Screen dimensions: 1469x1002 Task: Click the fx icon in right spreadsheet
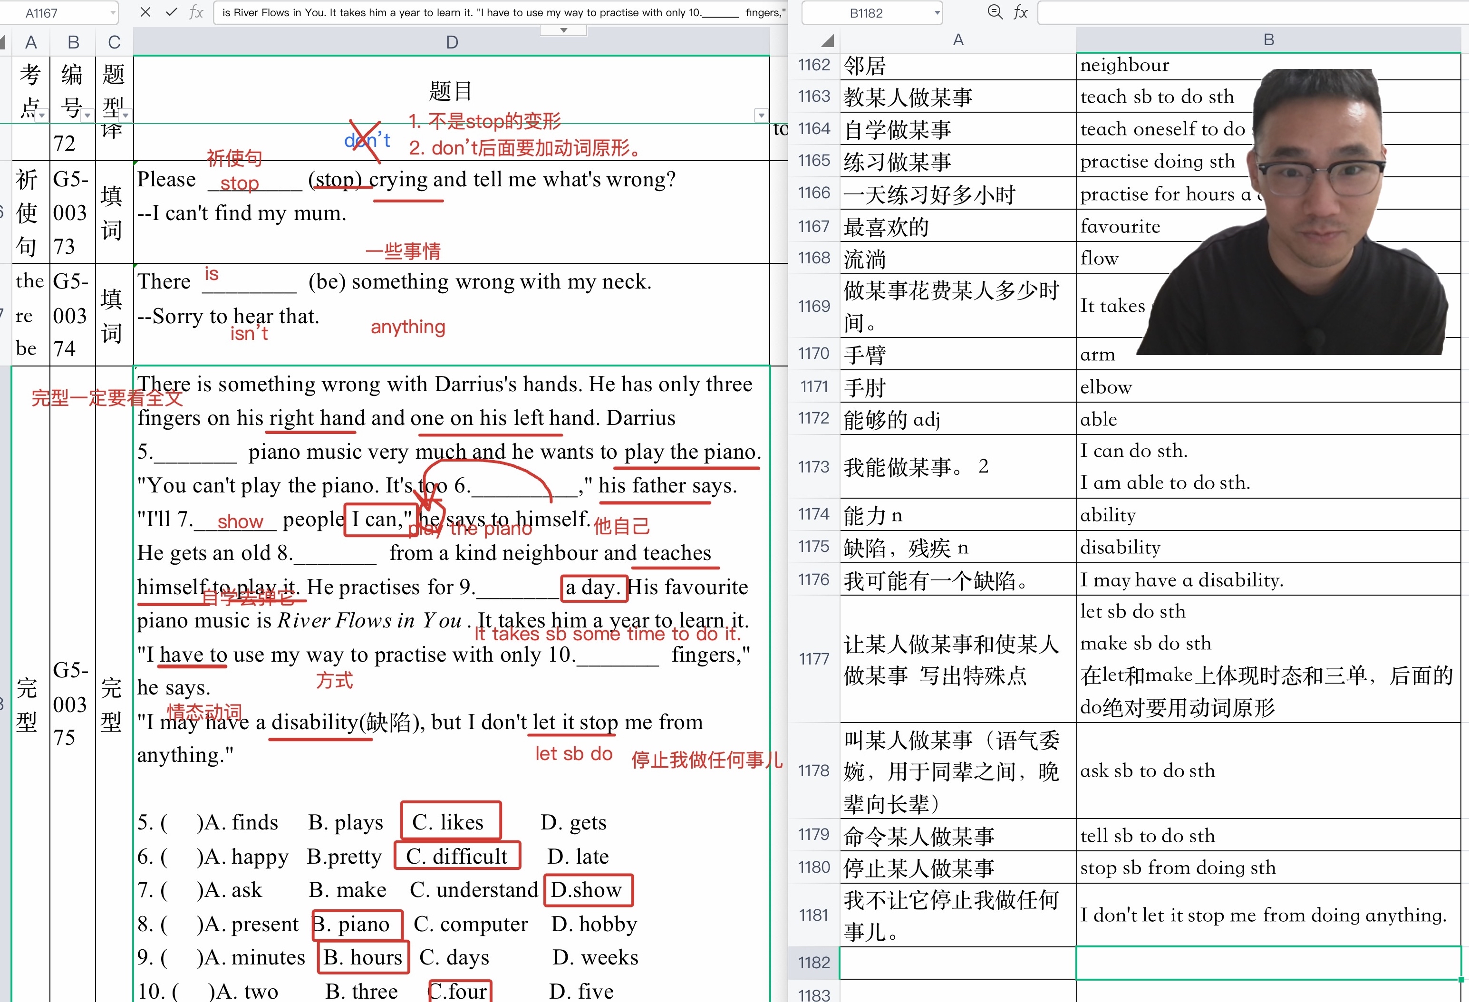(1020, 12)
